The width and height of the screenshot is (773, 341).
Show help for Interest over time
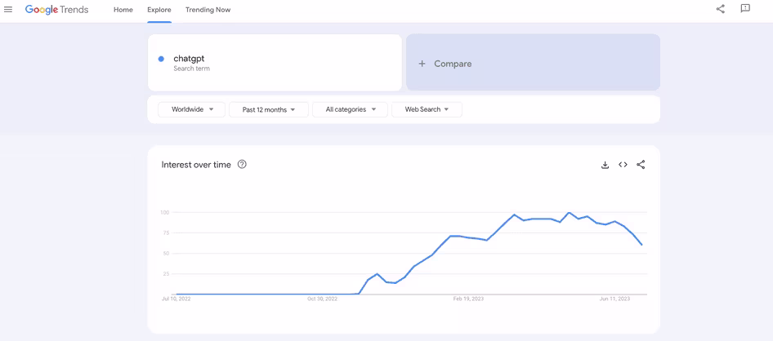click(242, 164)
